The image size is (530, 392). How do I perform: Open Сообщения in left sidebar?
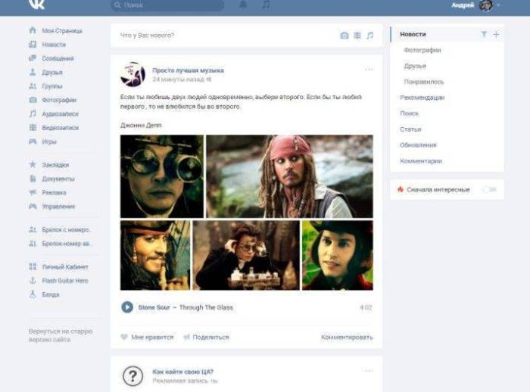58,58
